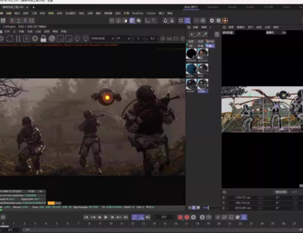
Task: Click the noise progress bar at bottom left
Action: point(51,203)
